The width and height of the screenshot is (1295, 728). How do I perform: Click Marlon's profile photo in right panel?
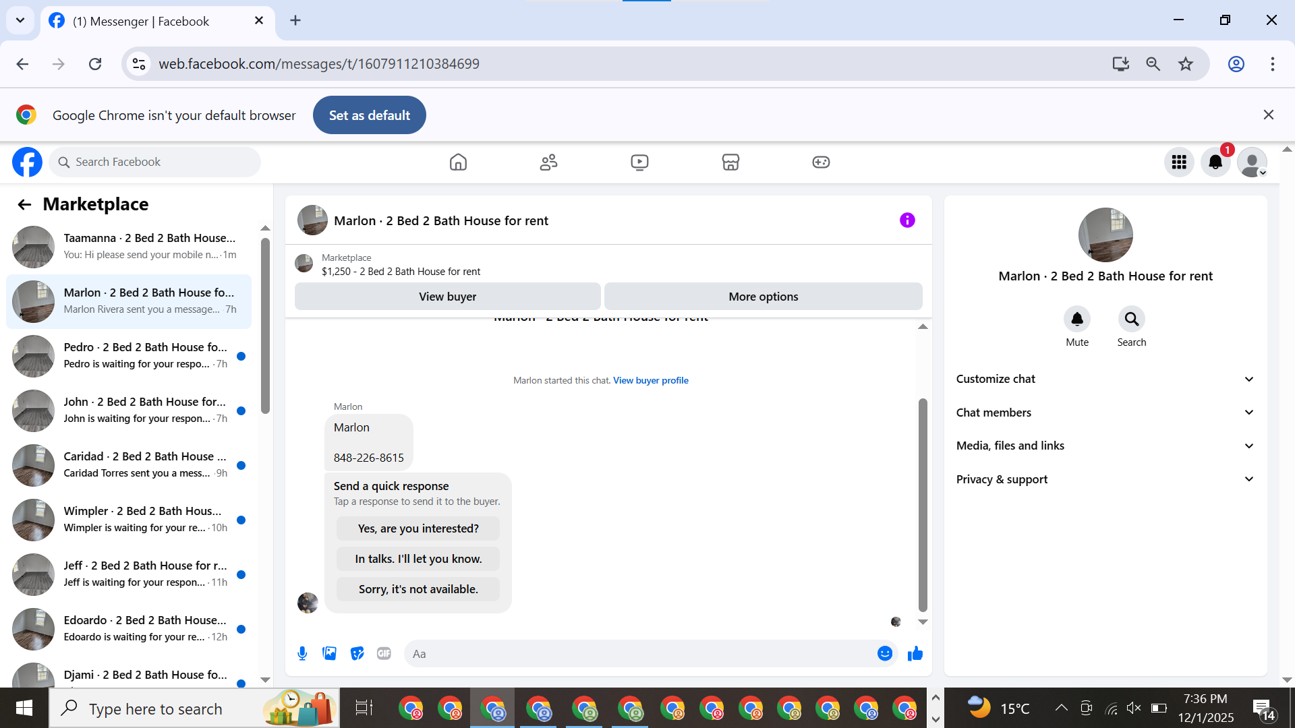click(x=1105, y=235)
